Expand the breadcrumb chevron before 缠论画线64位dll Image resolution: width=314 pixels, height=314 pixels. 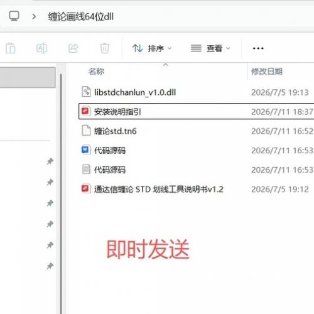34,16
